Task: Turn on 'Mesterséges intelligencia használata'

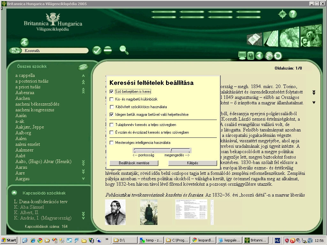Action: (111, 143)
